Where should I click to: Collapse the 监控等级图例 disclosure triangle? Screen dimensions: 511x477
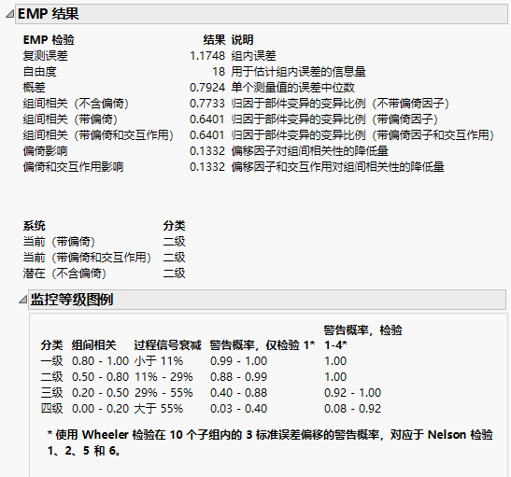pyautogui.click(x=22, y=300)
